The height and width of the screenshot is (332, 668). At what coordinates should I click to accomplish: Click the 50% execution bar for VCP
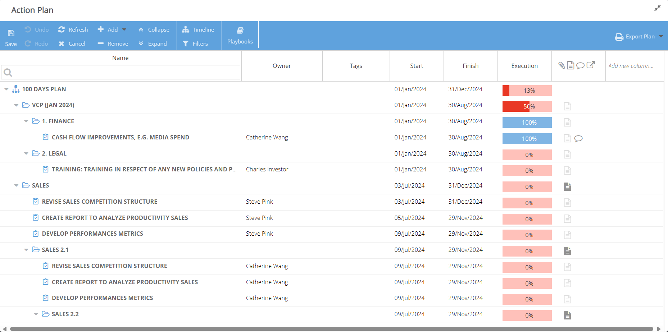click(527, 106)
